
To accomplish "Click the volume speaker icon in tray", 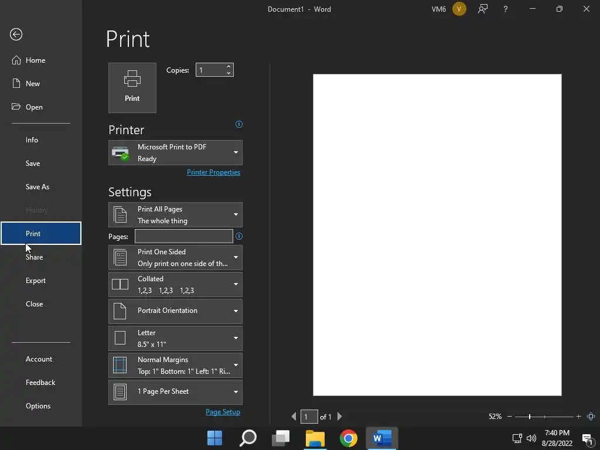I will [531, 438].
